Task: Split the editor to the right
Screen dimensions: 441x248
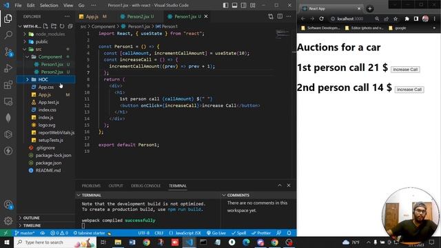Action: click(280, 17)
